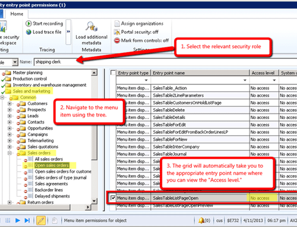The width and height of the screenshot is (297, 227).
Task: Click Portal security: off label
Action: [140, 32]
